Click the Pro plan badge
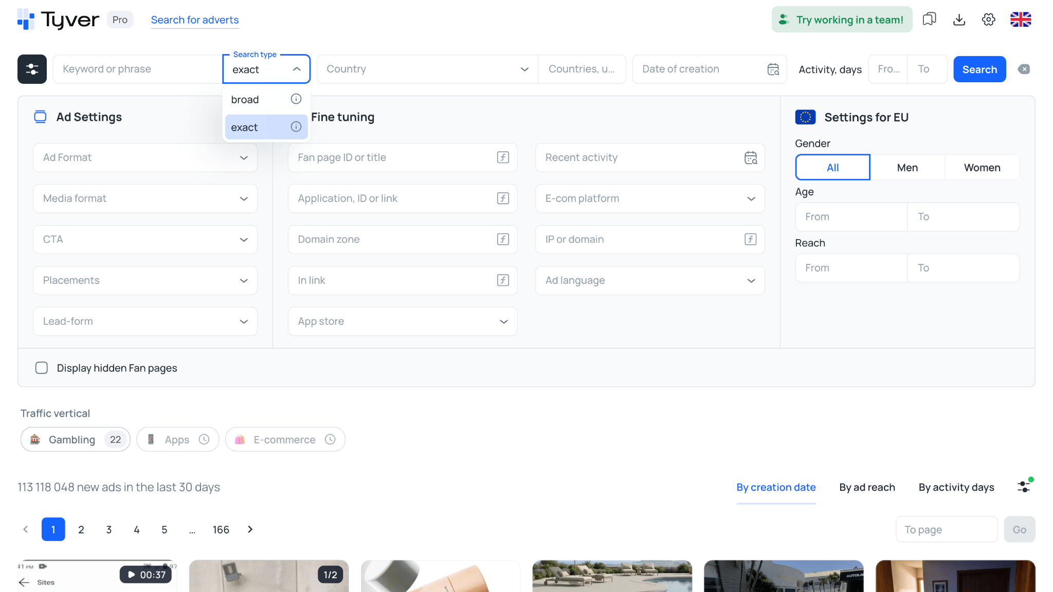Screen dimensions: 1053x592 point(120,20)
